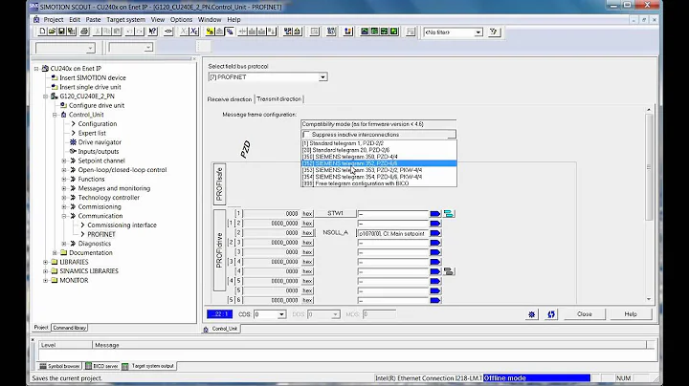Collapse the Control_Unit tree node

[x=55, y=115]
